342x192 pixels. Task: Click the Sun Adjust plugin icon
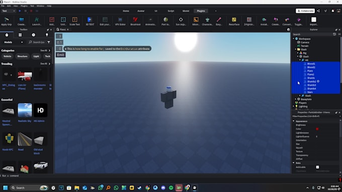[x=181, y=20]
